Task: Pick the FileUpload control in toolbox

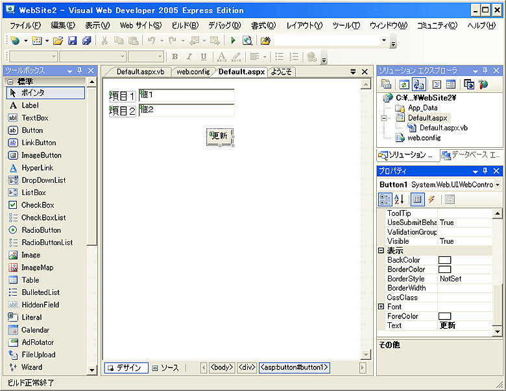Action: (38, 355)
